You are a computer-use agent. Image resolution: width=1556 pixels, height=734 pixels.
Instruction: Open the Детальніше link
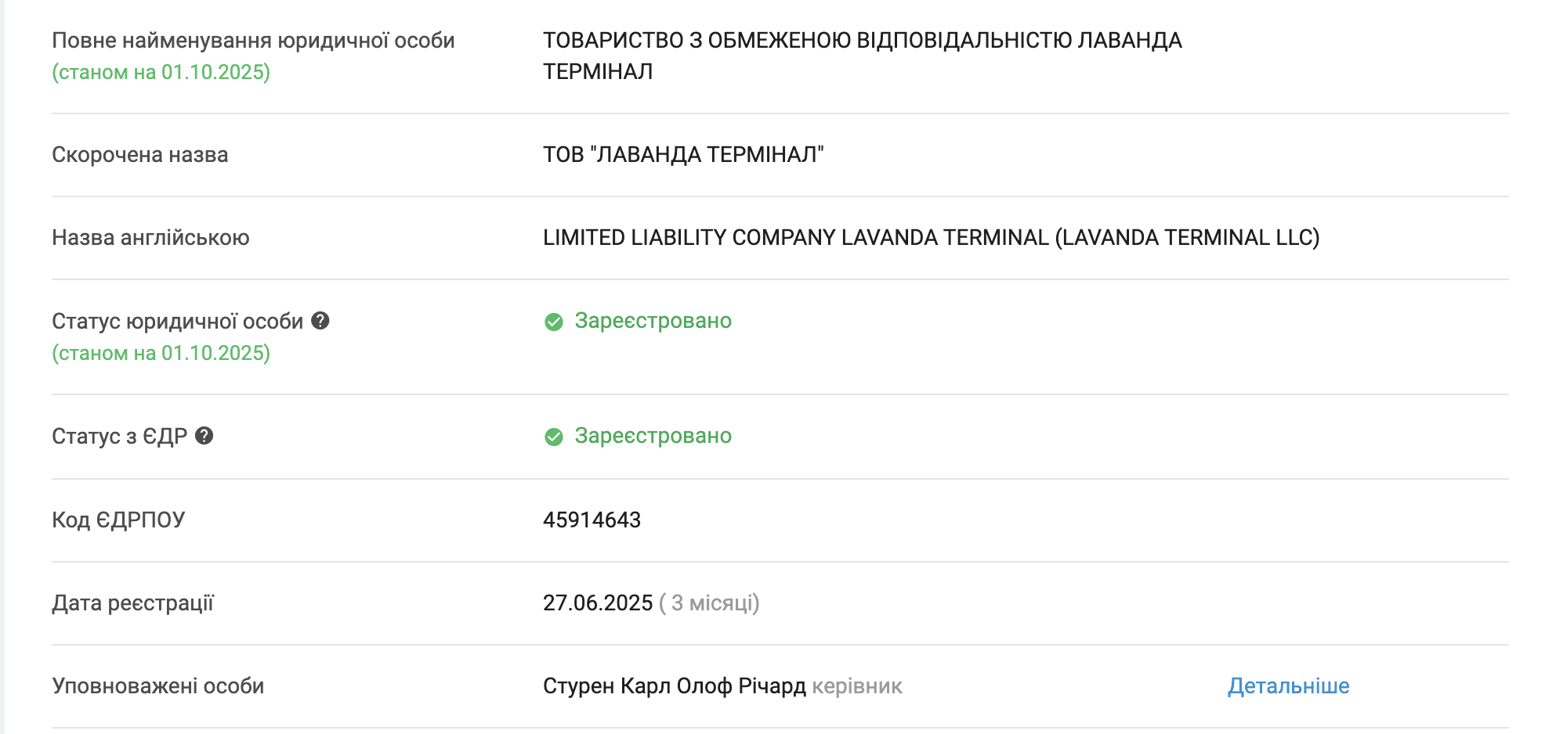pyautogui.click(x=1288, y=686)
